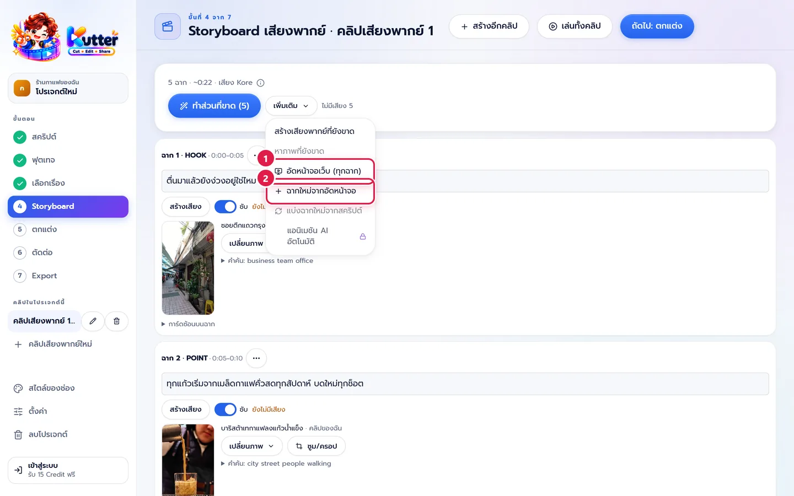
Task: Expand คำค้น: city street people walking
Action: tap(276, 463)
